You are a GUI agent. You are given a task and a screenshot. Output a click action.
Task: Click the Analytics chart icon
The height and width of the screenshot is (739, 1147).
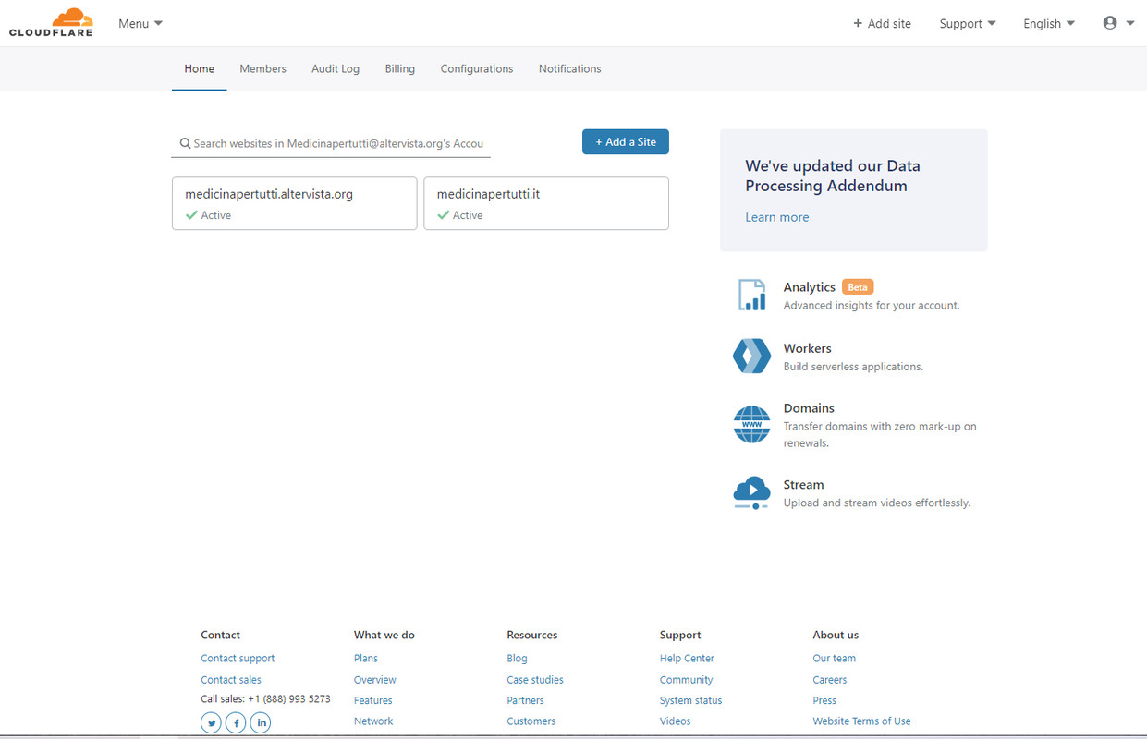(751, 295)
